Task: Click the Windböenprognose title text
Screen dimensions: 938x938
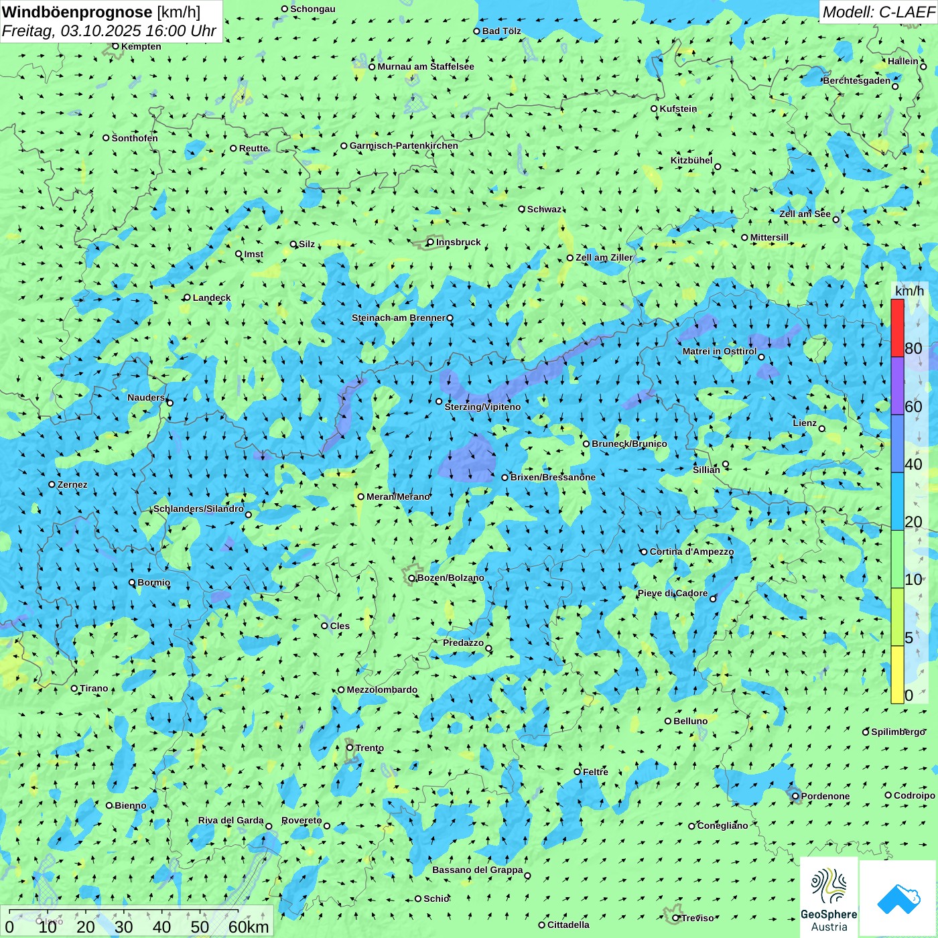Action: coord(77,12)
